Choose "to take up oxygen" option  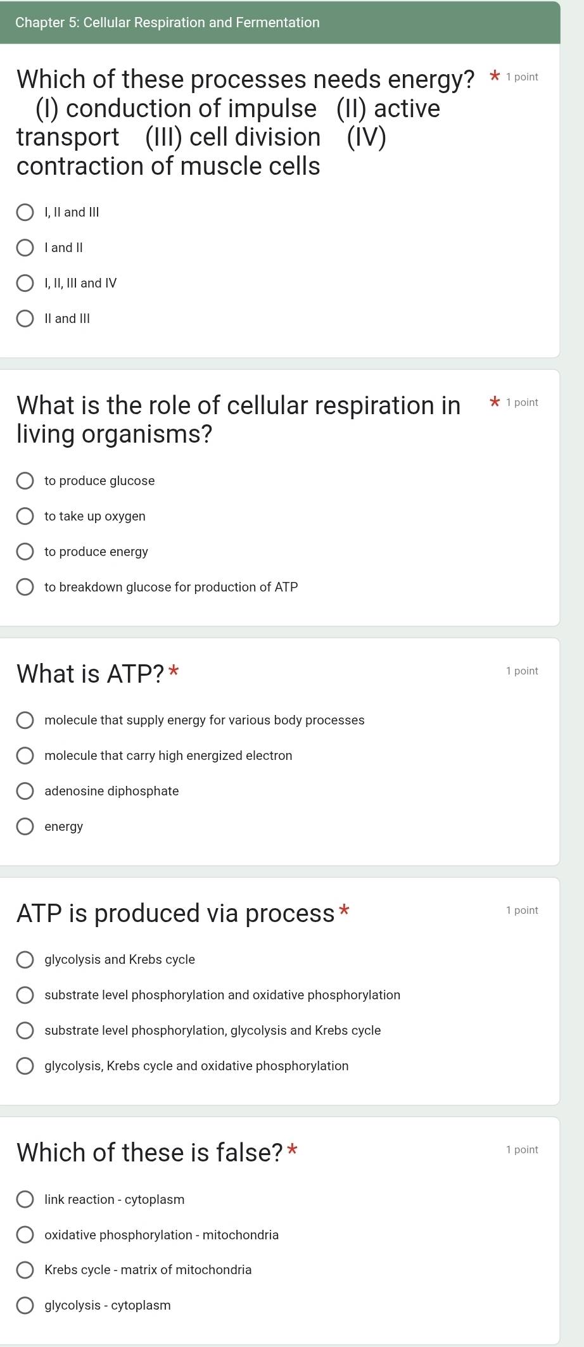[25, 516]
